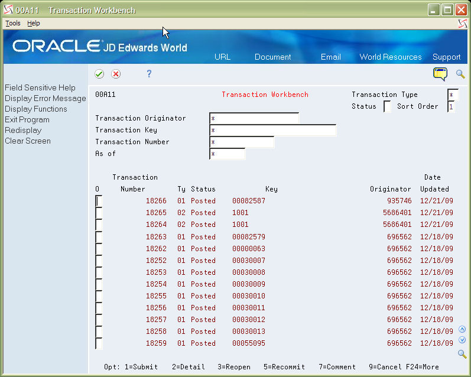Click the URL link in banner

coord(222,57)
